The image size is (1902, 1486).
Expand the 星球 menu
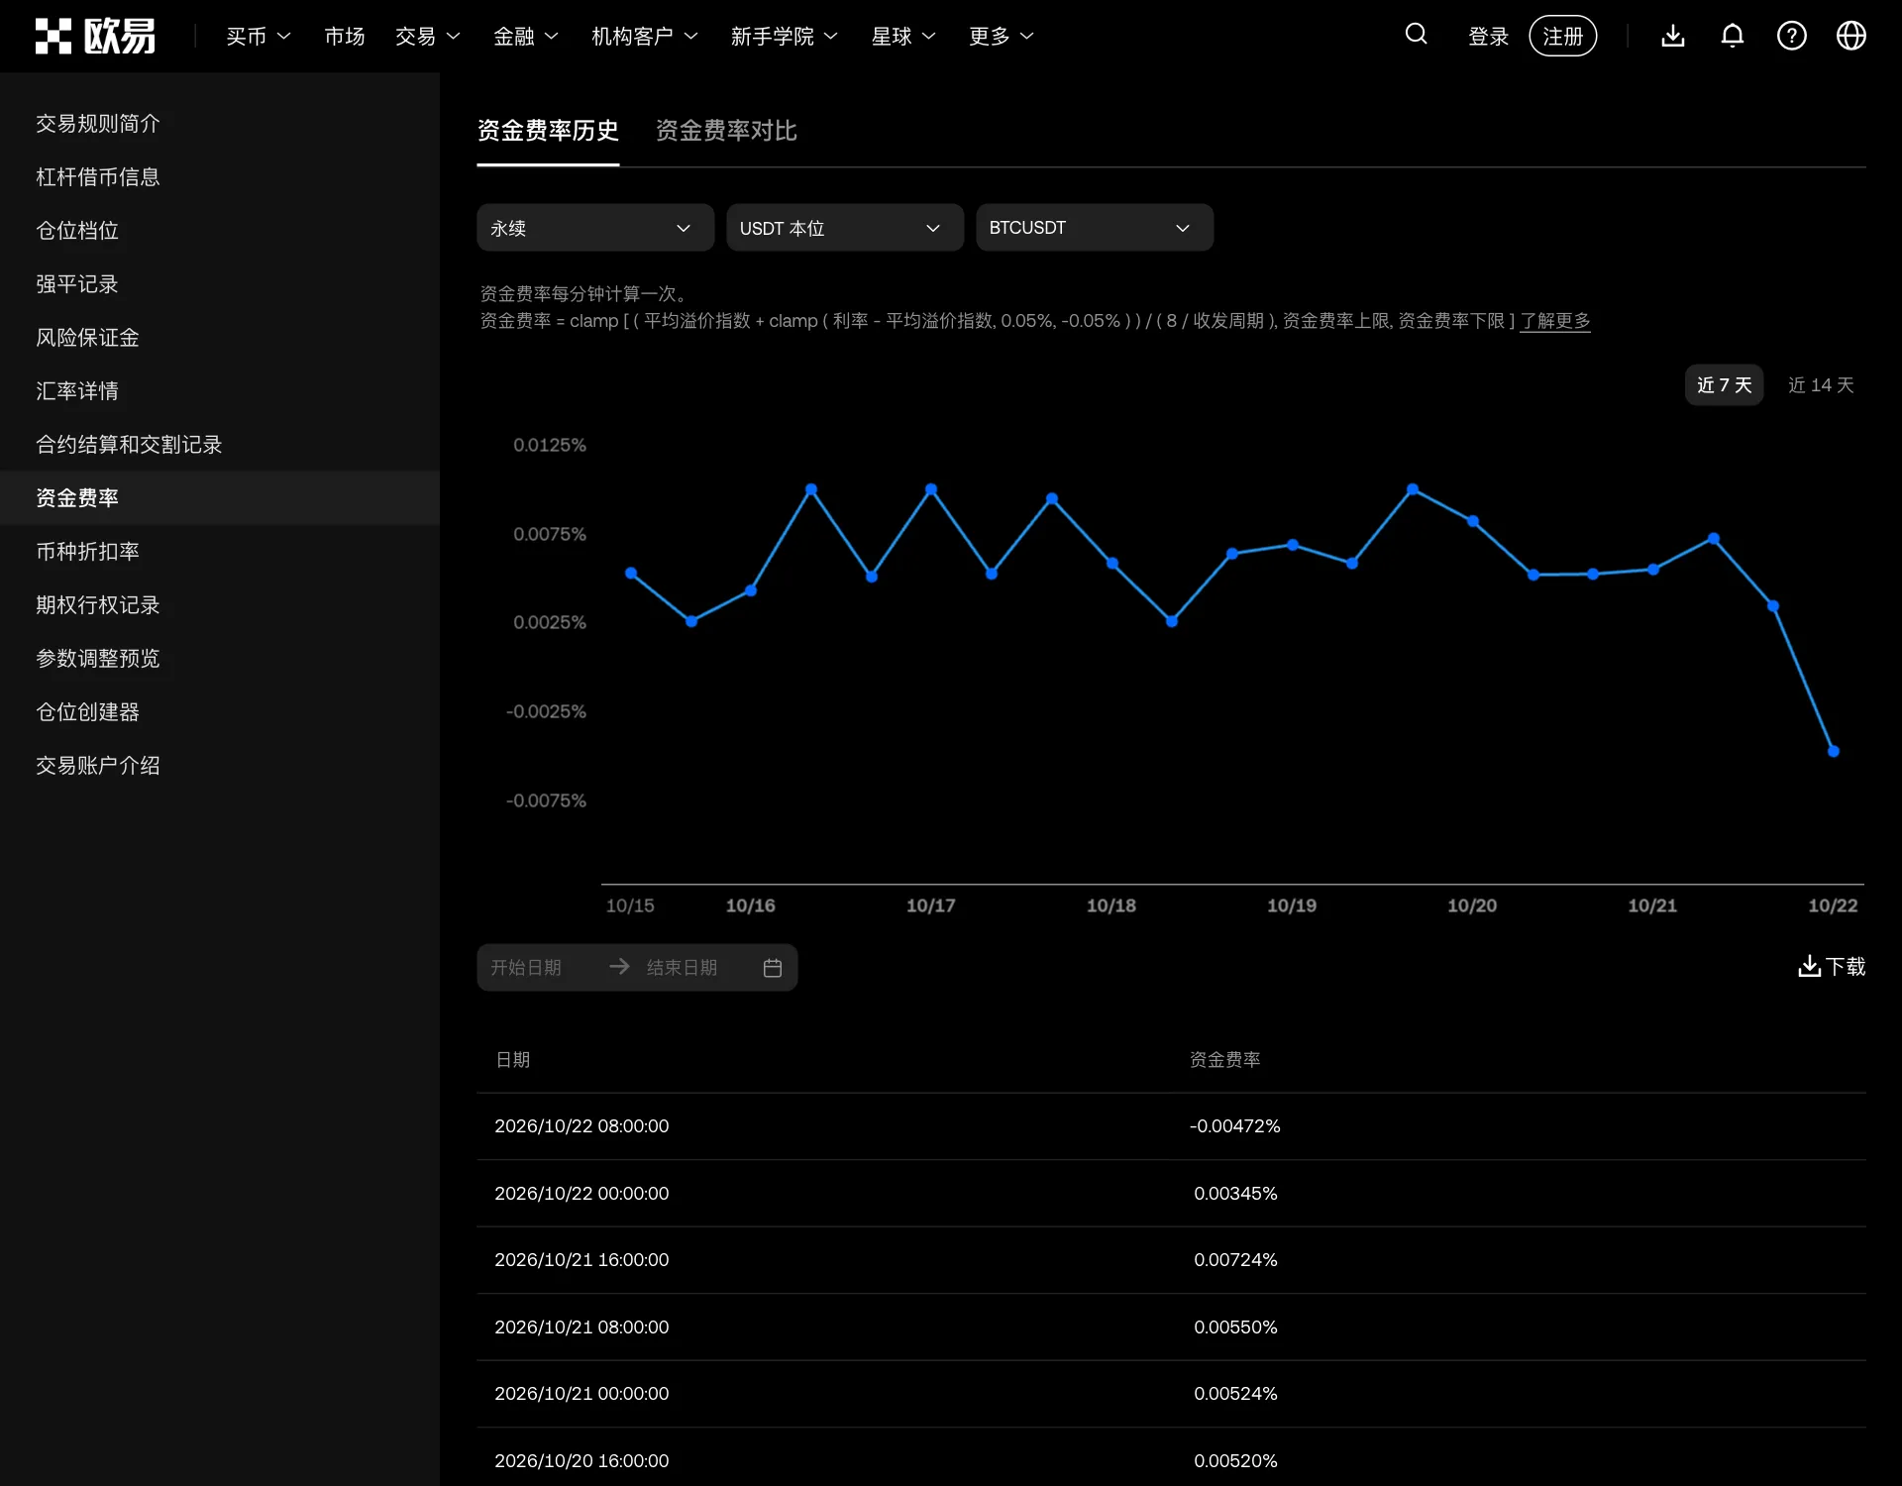[903, 37]
